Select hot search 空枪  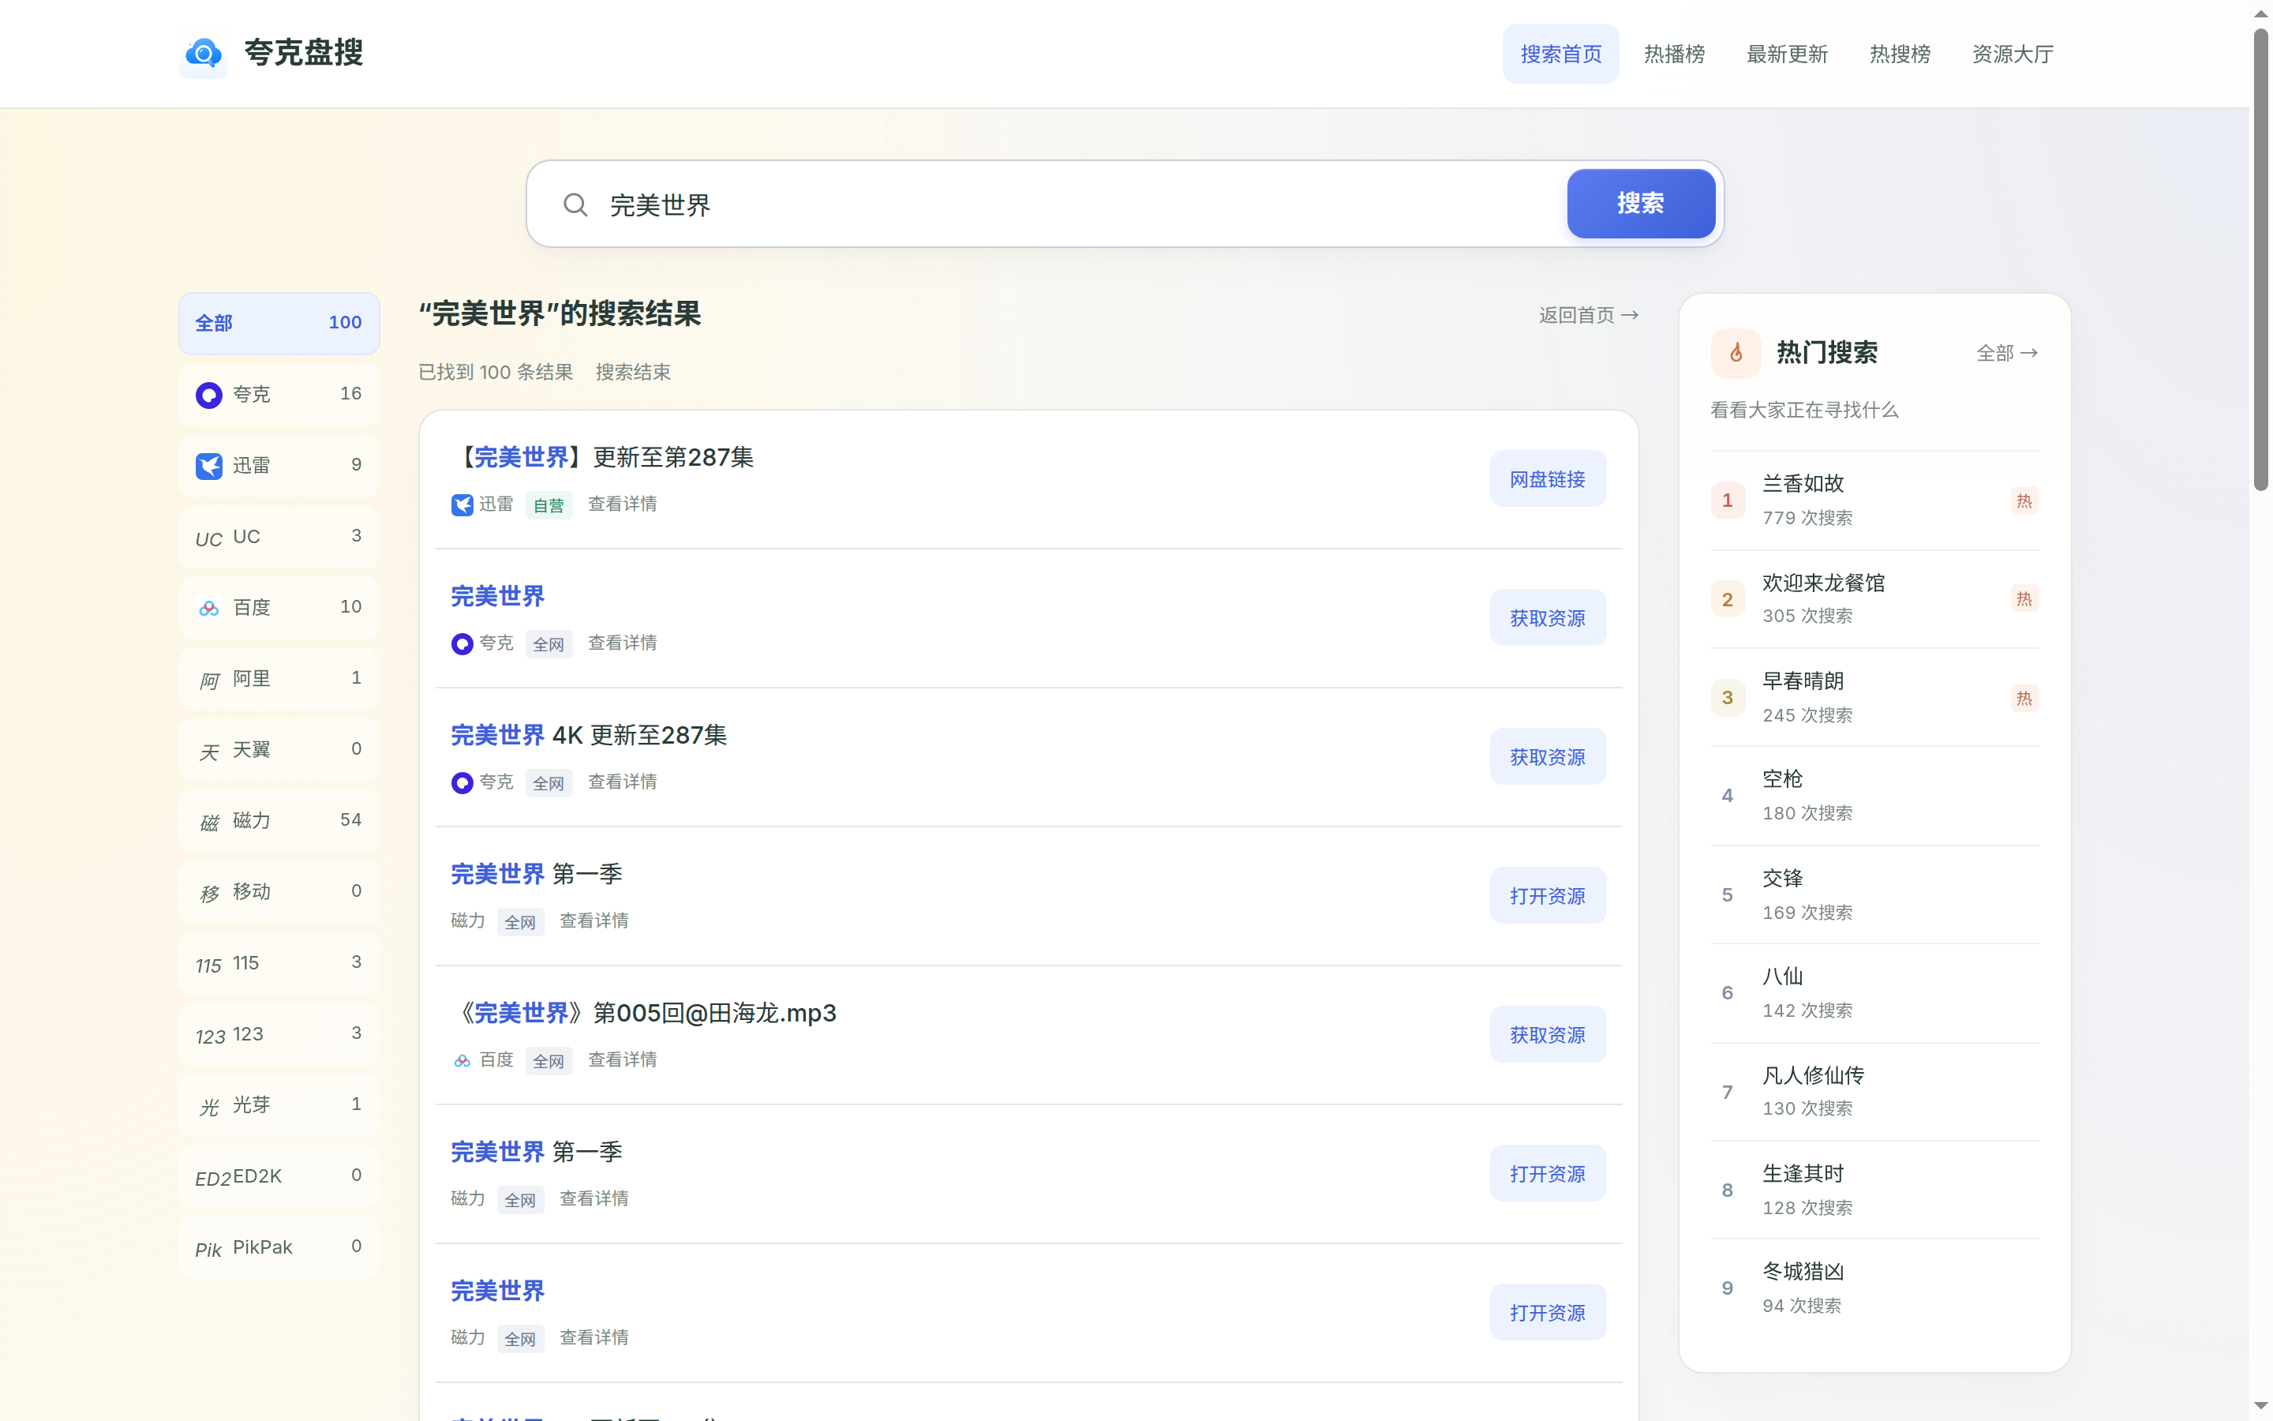1874,796
